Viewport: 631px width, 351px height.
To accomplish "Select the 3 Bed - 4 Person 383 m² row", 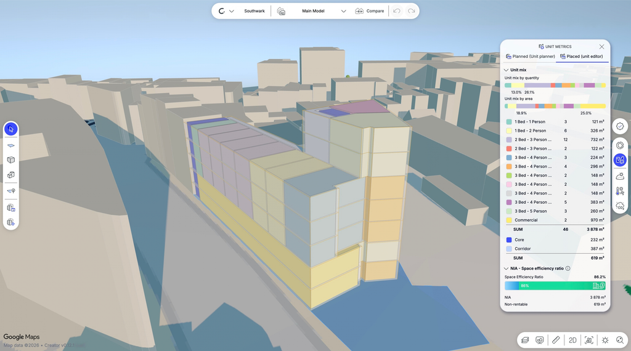I will [x=555, y=202].
